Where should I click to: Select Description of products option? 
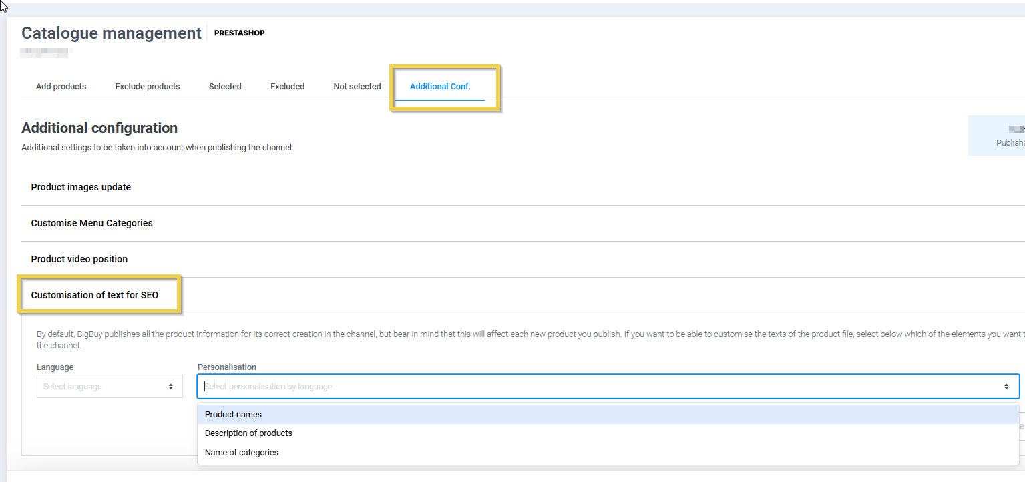pos(248,433)
